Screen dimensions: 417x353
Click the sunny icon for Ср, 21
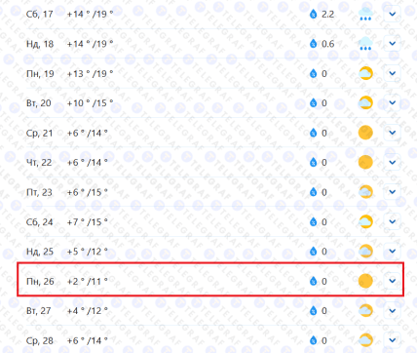(x=365, y=133)
